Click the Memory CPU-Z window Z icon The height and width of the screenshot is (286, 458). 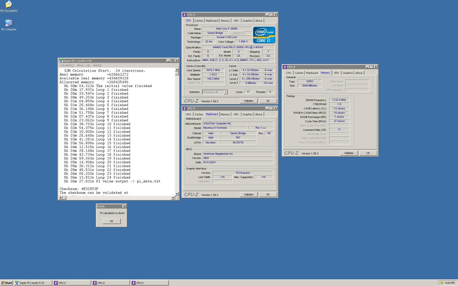point(285,67)
